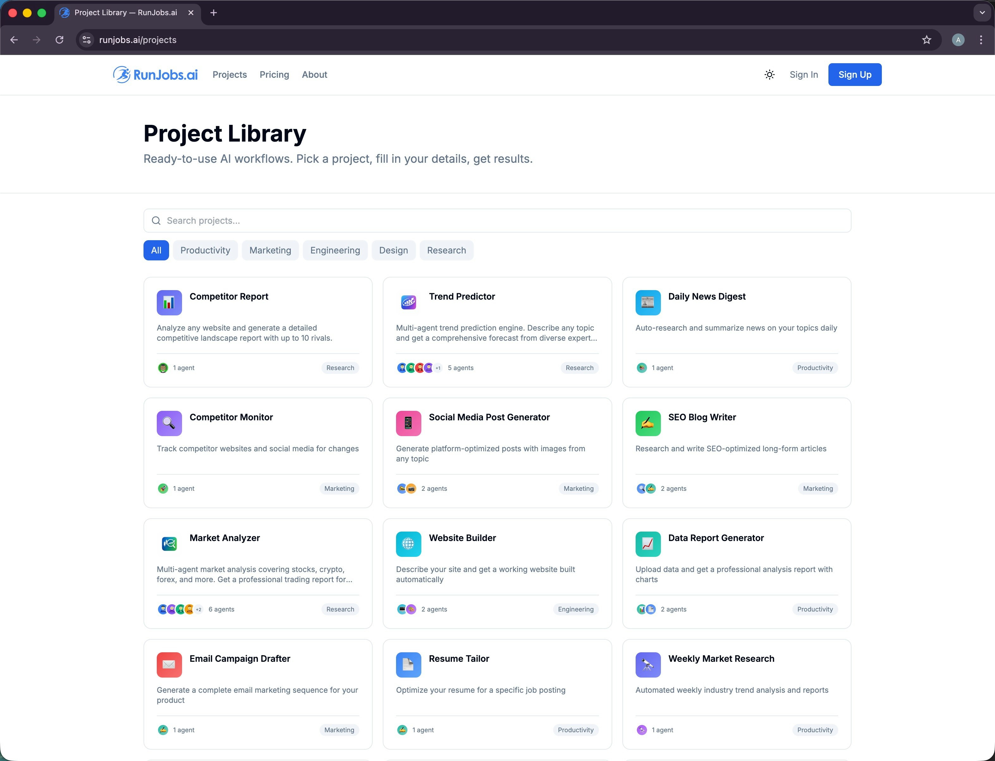
Task: Filter projects by Engineering category
Action: (x=335, y=251)
